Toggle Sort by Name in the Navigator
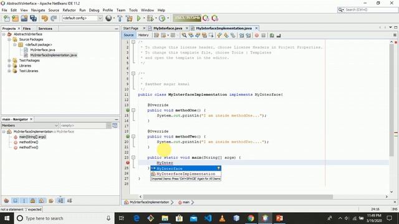Screen dimensions: 399x224 60,200
